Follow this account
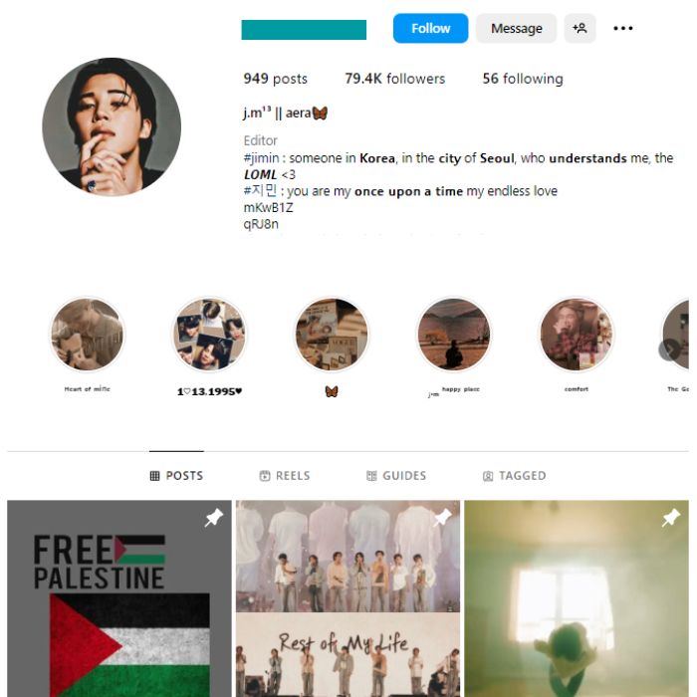The width and height of the screenshot is (697, 697). click(x=430, y=29)
